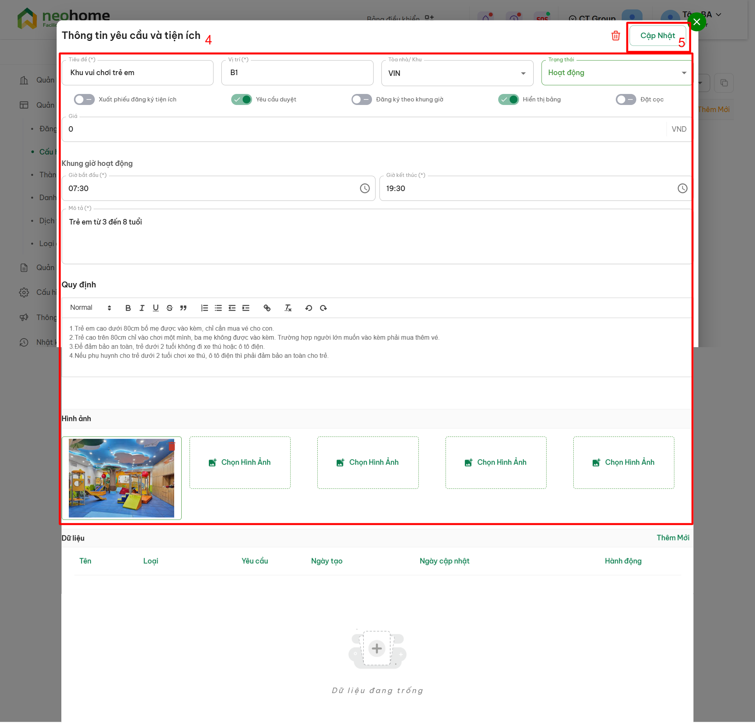Apply italic formatting in rules editor
Viewport: 755px width, 723px height.
pos(142,308)
